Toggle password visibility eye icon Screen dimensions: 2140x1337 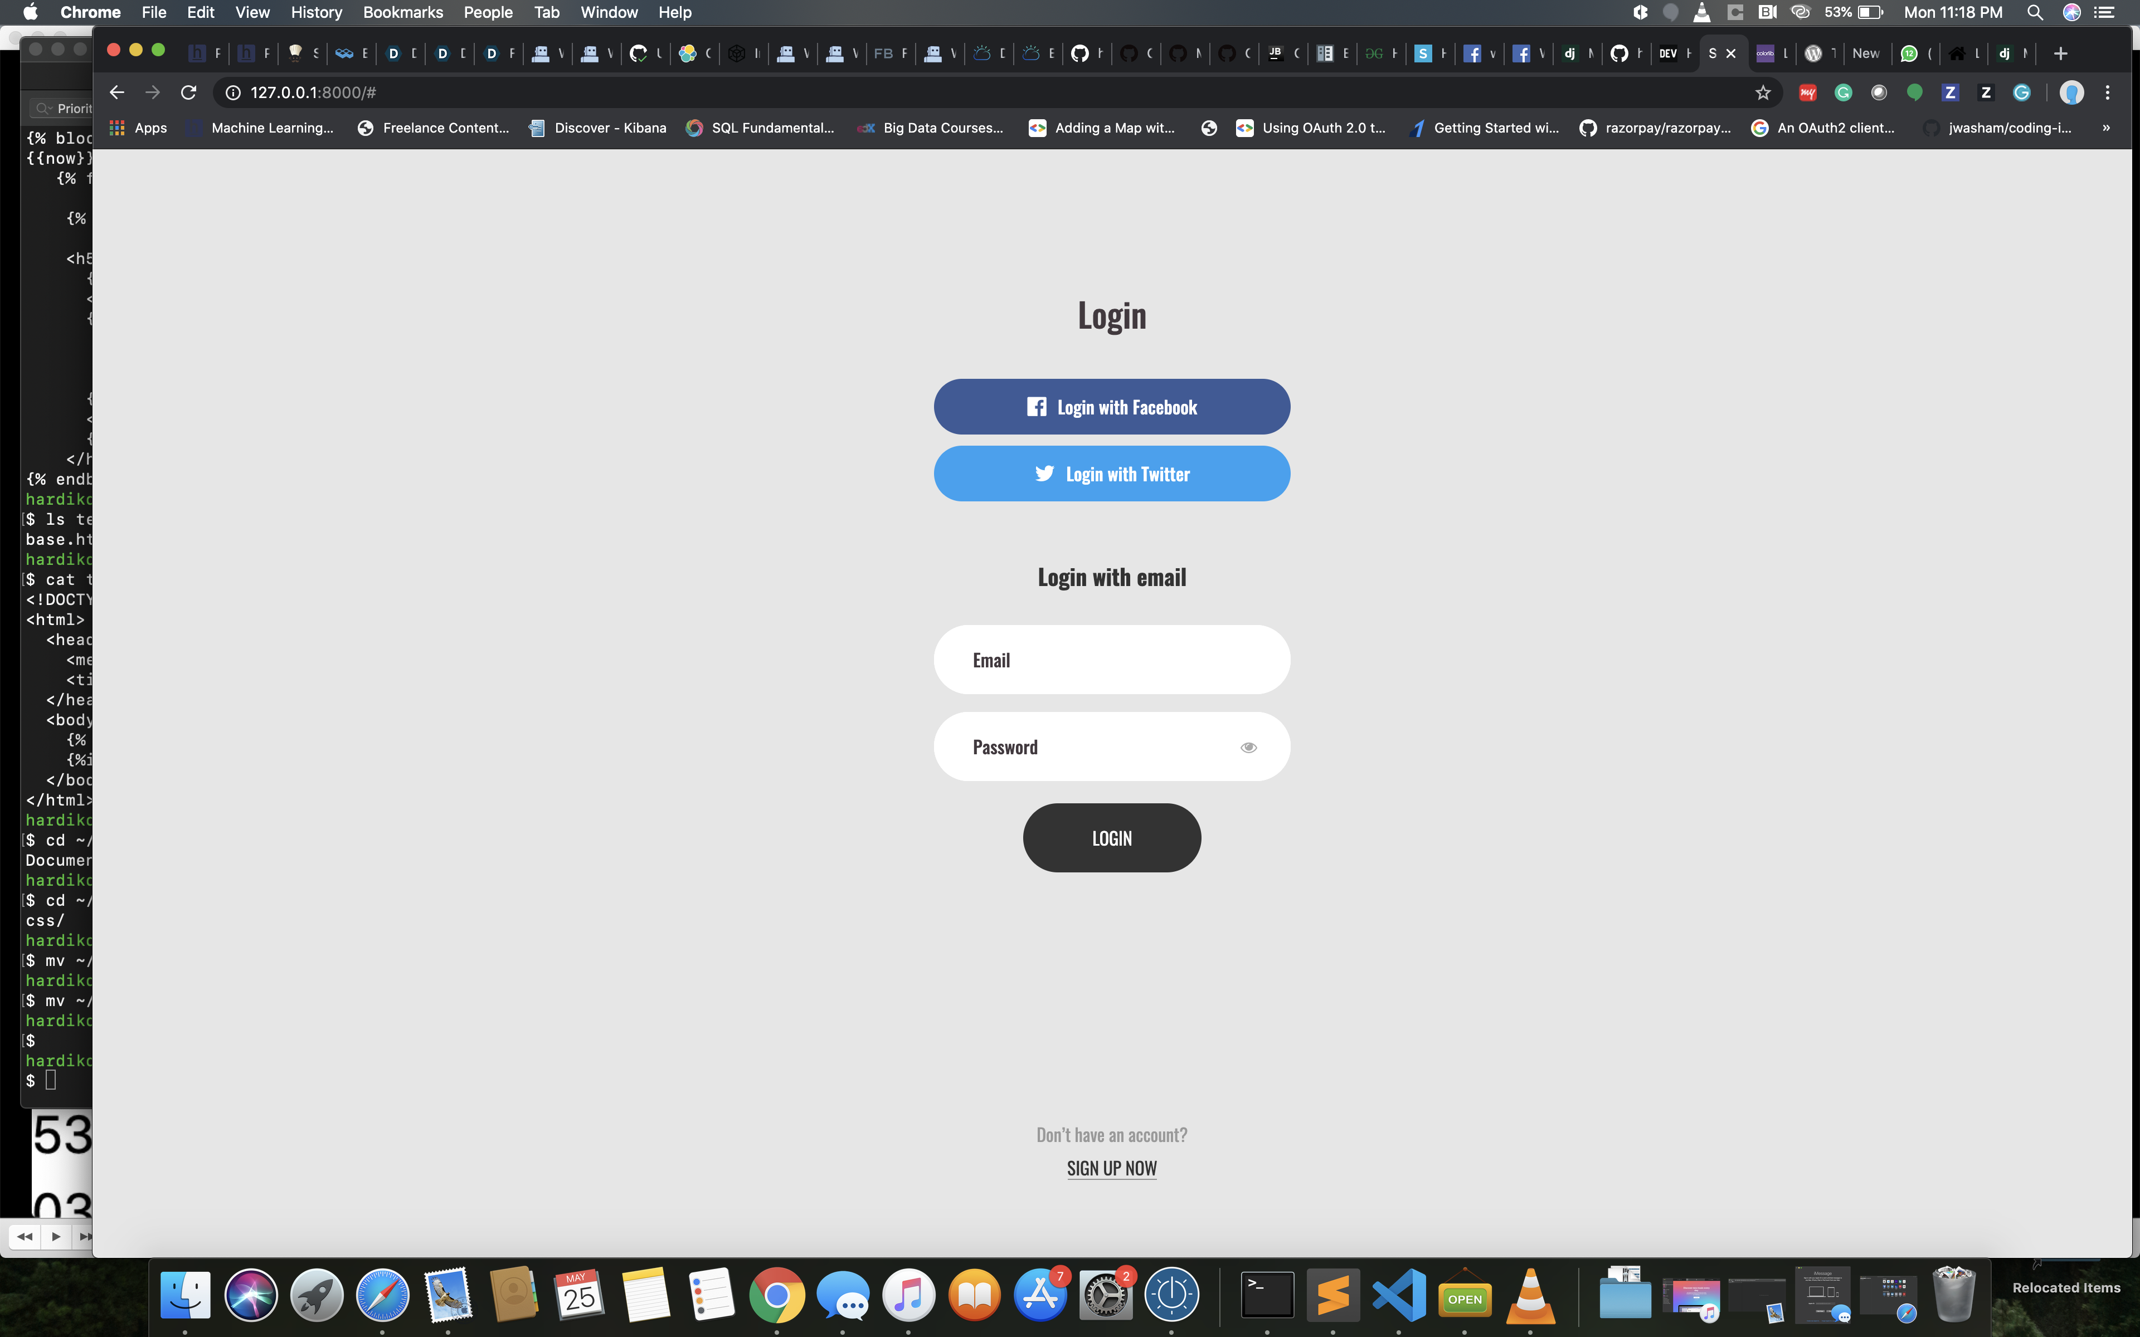(1248, 747)
